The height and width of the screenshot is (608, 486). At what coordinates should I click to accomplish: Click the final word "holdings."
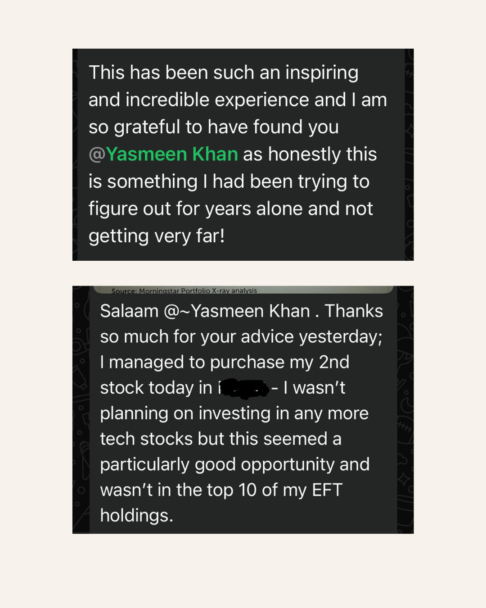pos(136,516)
